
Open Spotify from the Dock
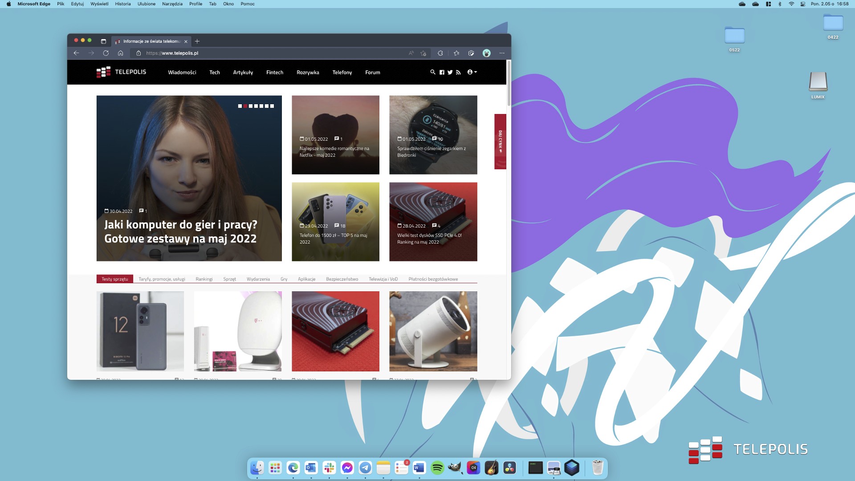click(437, 468)
